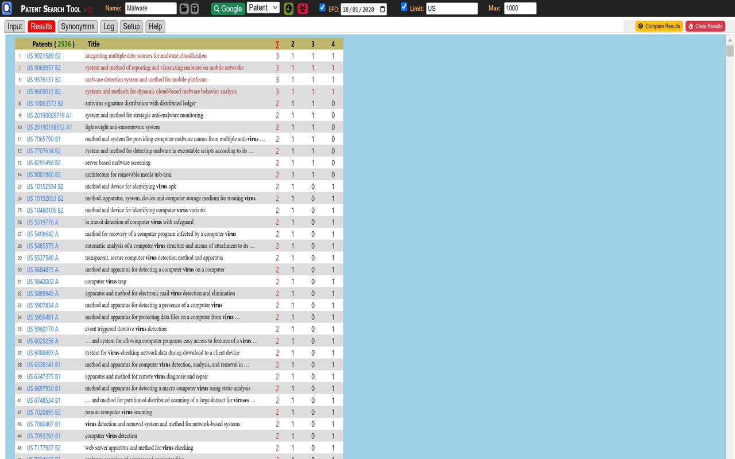Save the search with floppy disk icon
Viewport: 735px width, 459px height.
pos(195,9)
